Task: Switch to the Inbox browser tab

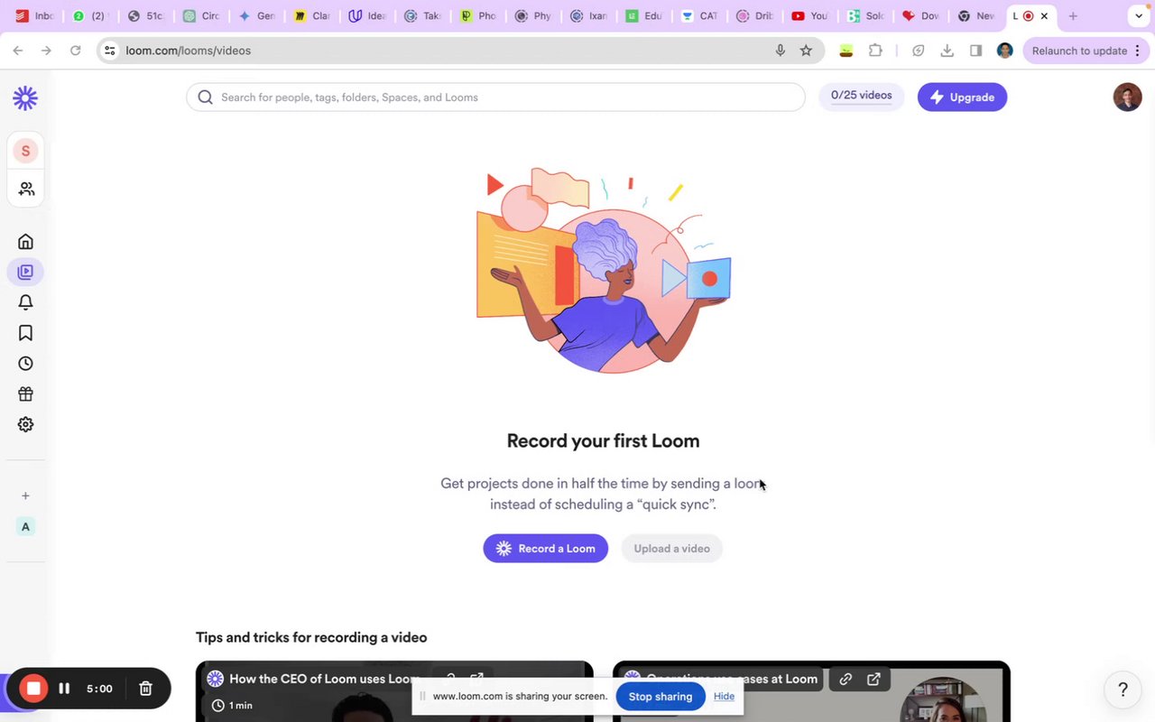Action: (33, 16)
